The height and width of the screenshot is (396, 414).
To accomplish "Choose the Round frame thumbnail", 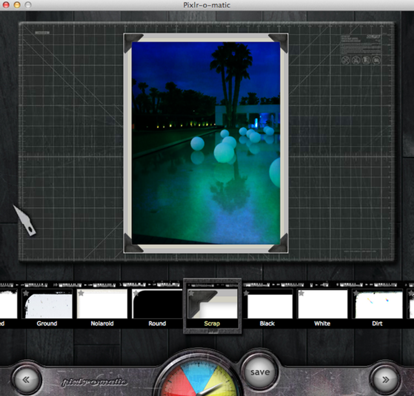I will point(157,304).
